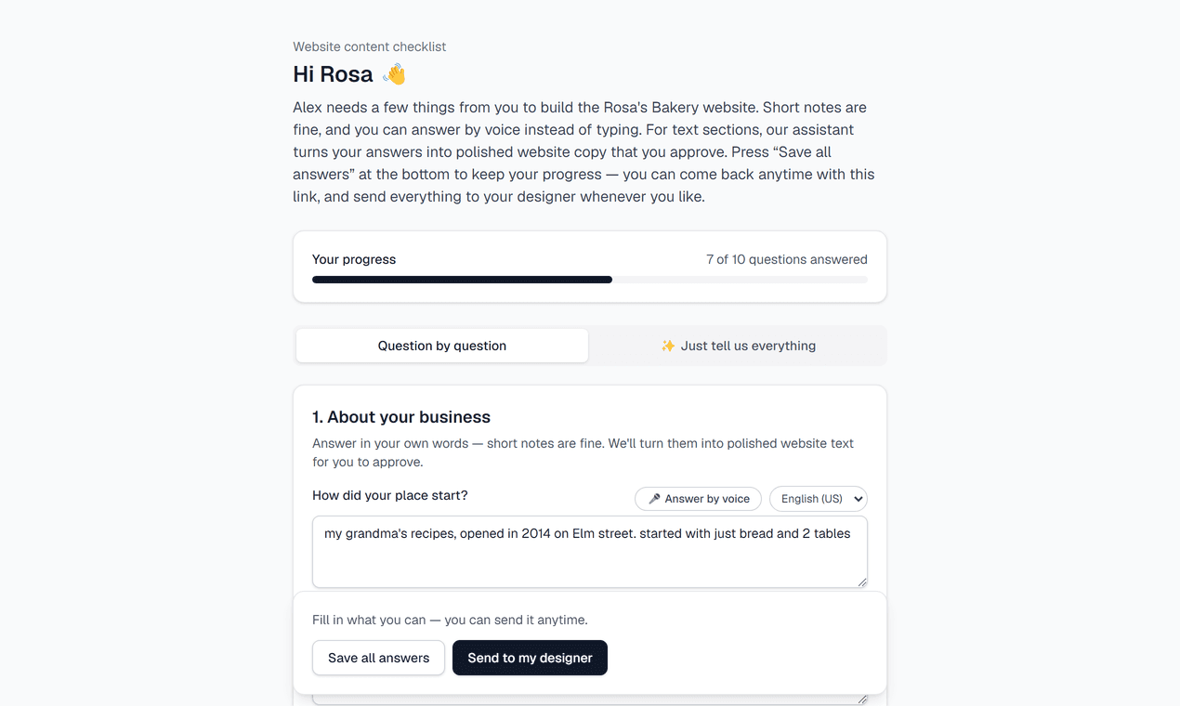Click the resize grip of the place start textbox
Screen dimensions: 1180x706
point(861,582)
